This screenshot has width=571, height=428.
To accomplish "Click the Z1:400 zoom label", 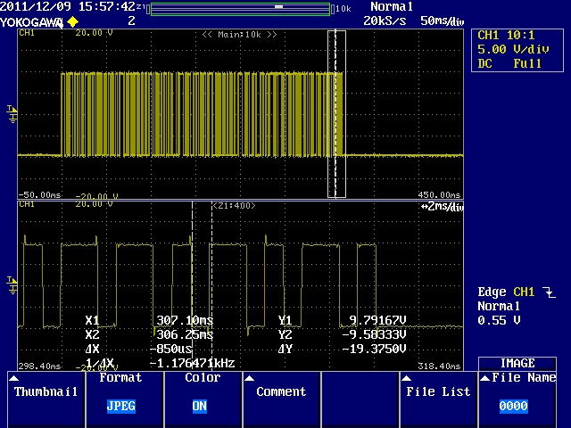I will (234, 206).
